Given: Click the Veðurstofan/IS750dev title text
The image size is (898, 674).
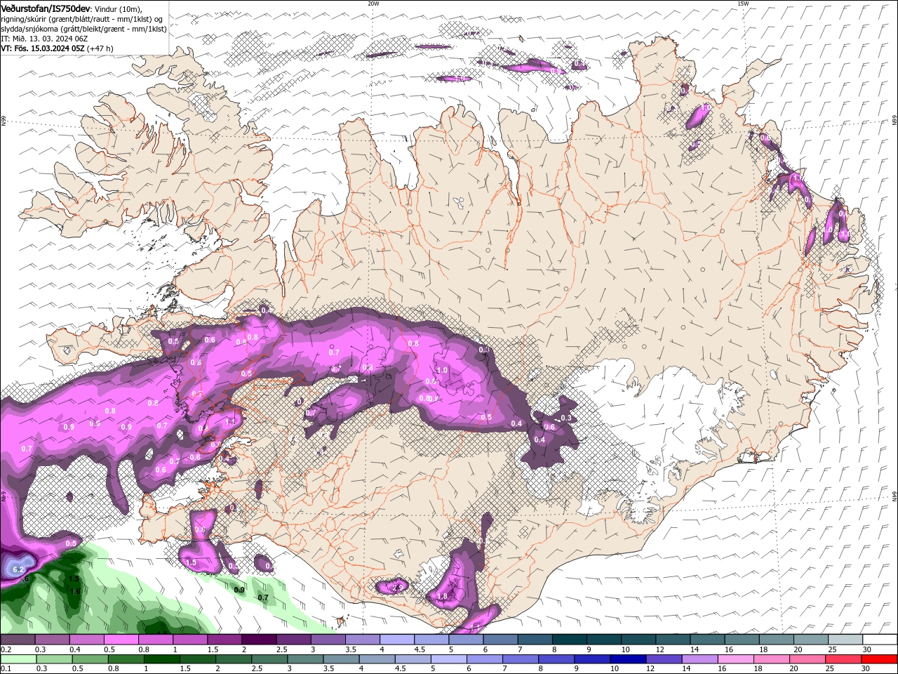Looking at the screenshot, I should click(x=46, y=8).
